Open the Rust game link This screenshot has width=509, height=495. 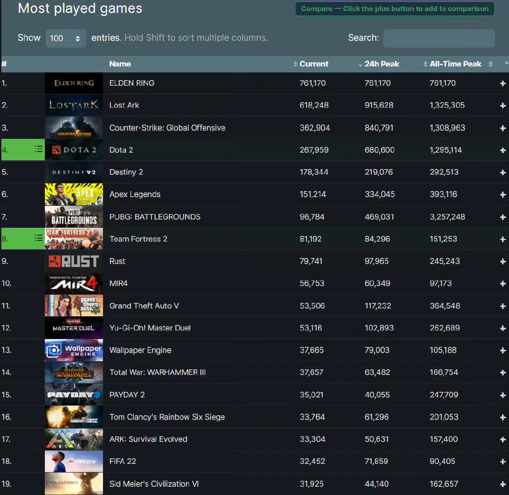pyautogui.click(x=117, y=261)
